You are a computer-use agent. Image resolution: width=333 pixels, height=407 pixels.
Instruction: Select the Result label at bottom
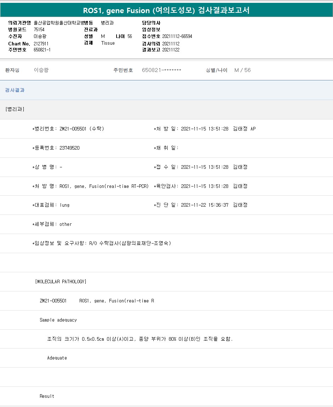coord(47,396)
